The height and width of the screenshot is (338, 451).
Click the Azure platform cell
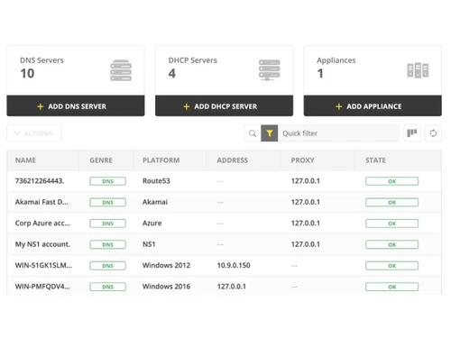(x=152, y=224)
